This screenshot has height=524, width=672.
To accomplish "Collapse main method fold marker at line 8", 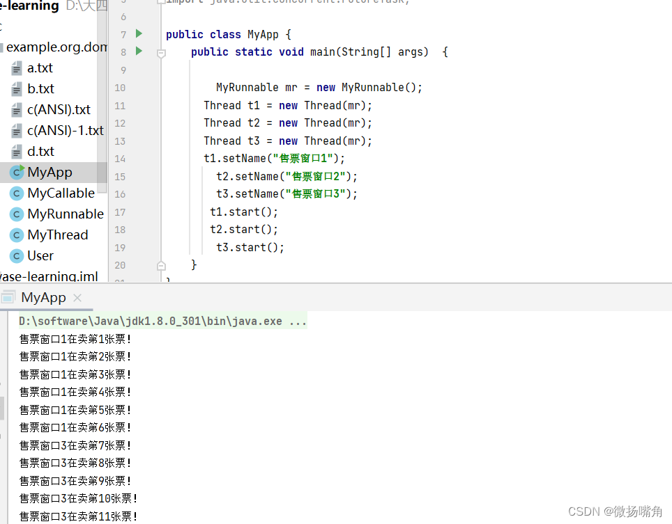I will coord(162,54).
